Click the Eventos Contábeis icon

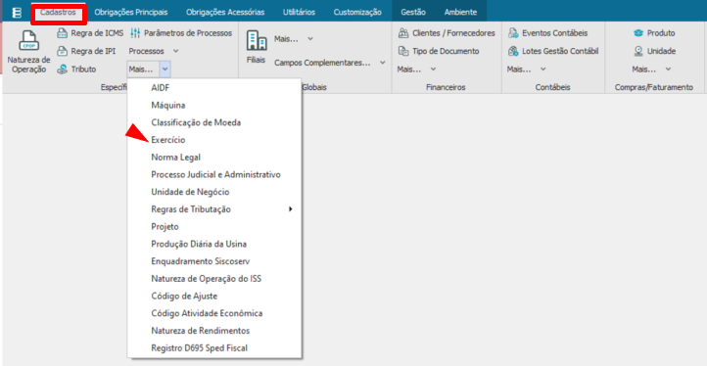click(513, 33)
